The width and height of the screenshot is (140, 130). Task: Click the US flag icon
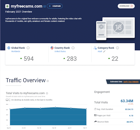click(52, 48)
